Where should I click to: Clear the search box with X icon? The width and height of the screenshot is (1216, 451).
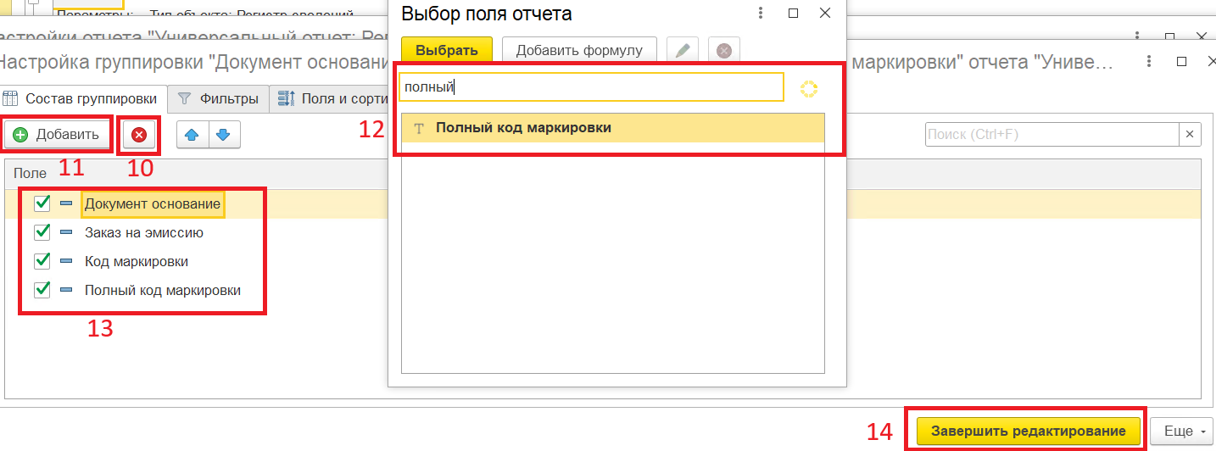pyautogui.click(x=1190, y=134)
